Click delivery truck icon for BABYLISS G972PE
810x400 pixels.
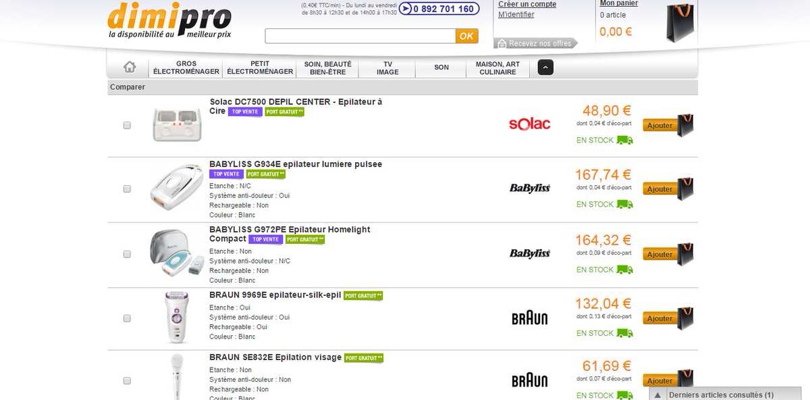pos(625,270)
